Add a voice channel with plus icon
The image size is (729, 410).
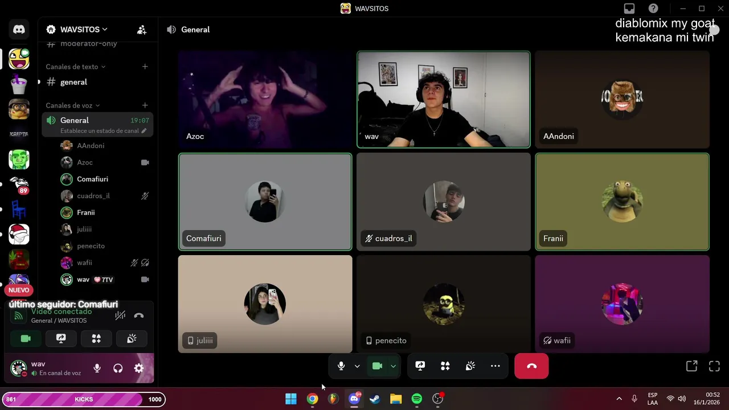[x=145, y=105]
